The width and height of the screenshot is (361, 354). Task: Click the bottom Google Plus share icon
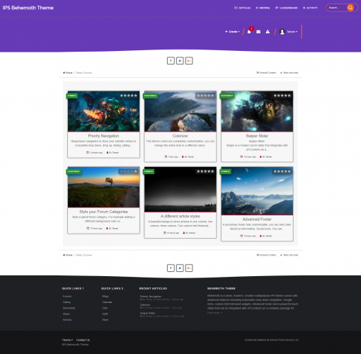(189, 268)
